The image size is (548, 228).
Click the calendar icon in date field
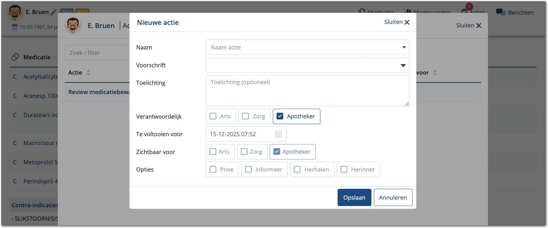278,134
